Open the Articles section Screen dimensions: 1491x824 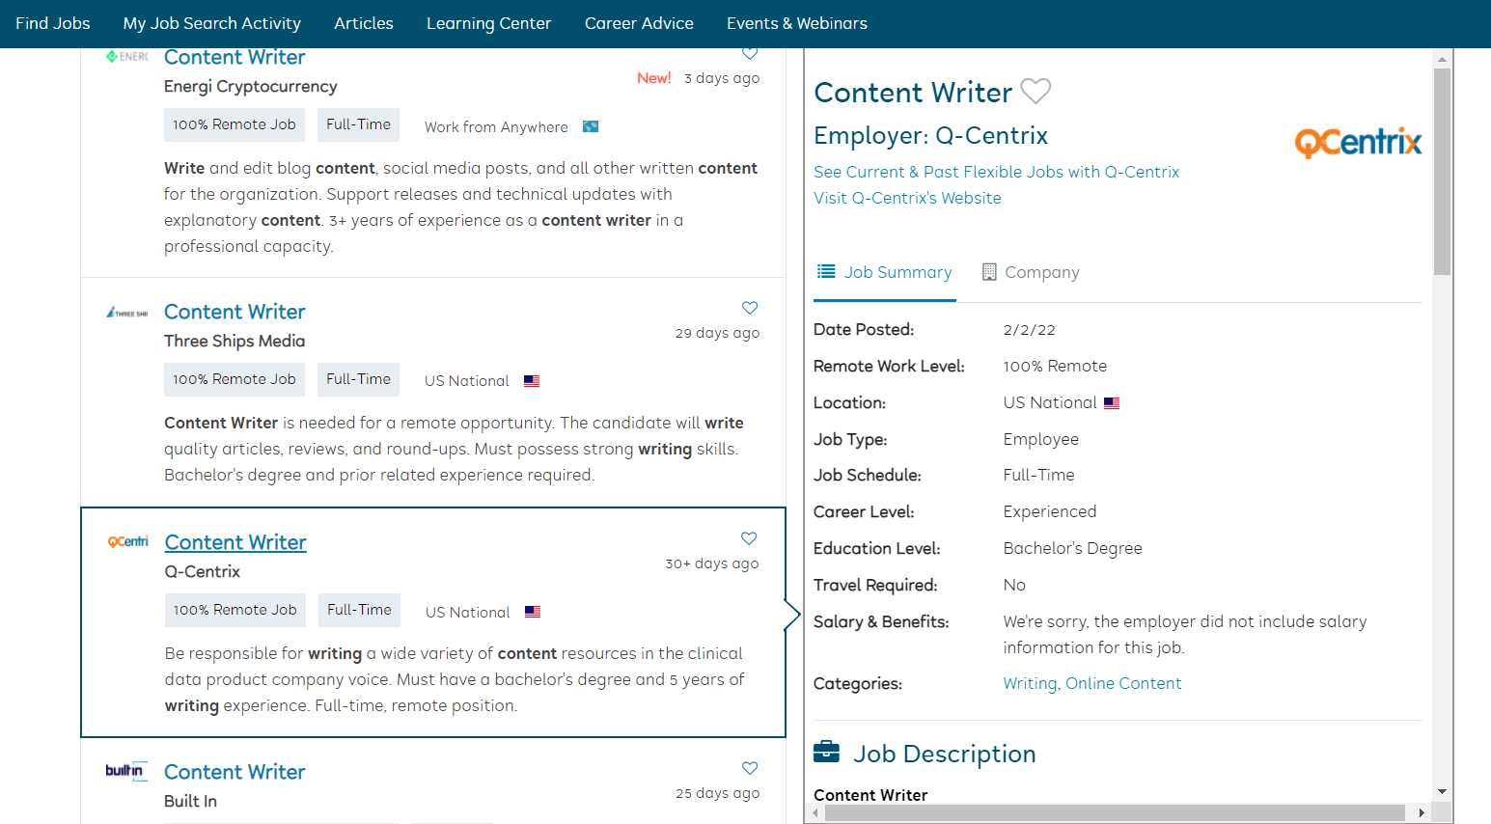pos(364,23)
